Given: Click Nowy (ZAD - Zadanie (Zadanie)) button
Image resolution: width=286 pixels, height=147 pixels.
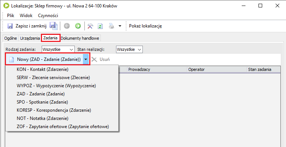Looking at the screenshot, I should 45,59.
